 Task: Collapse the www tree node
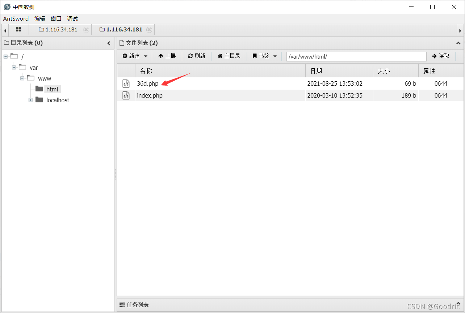pos(22,78)
